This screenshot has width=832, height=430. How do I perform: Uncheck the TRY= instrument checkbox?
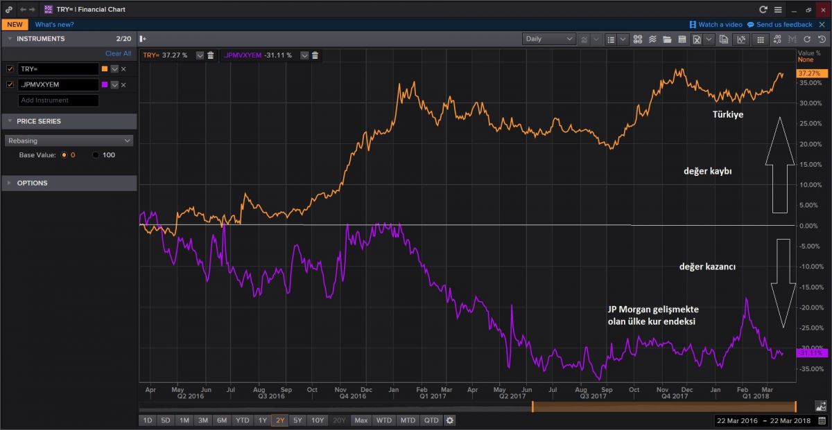click(x=10, y=69)
